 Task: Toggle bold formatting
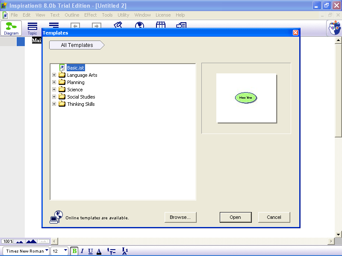(74, 251)
